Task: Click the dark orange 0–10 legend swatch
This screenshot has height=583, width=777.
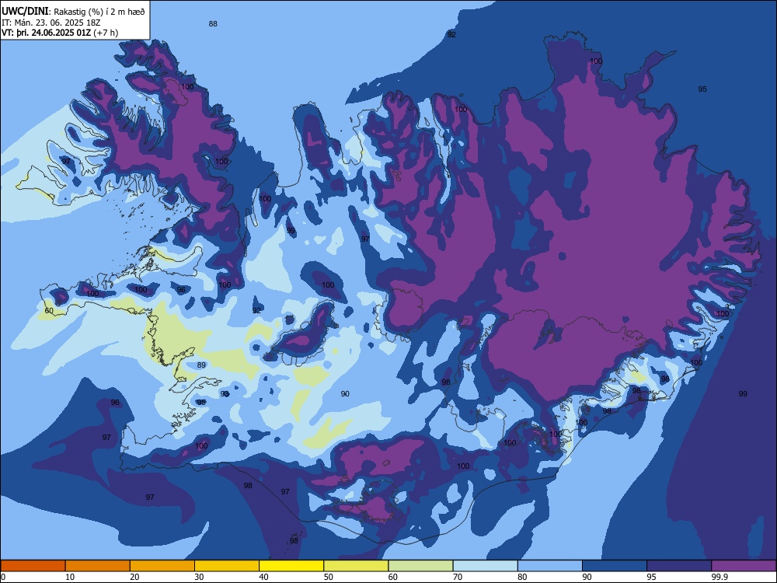Action: [x=33, y=566]
